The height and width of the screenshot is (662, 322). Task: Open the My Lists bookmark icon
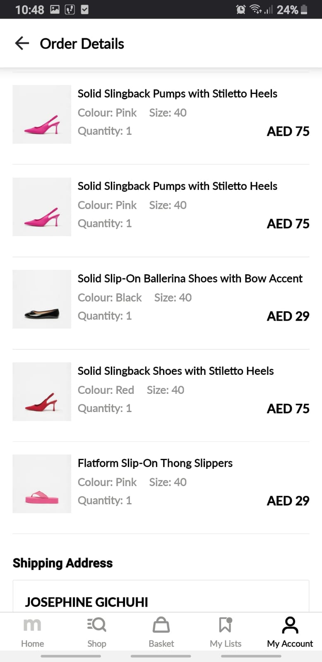(x=226, y=625)
